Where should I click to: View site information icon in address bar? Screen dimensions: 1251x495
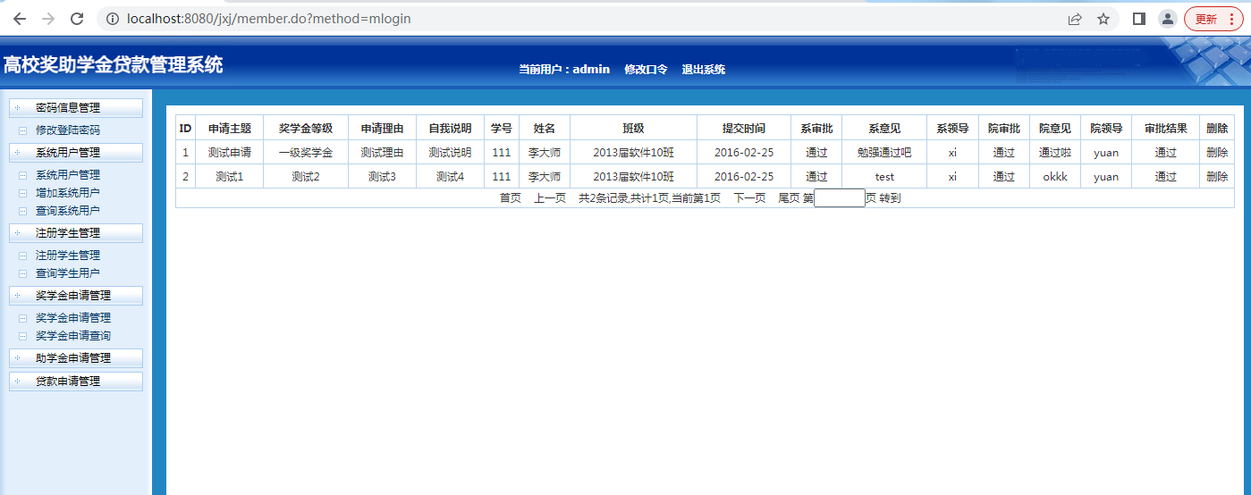click(x=113, y=19)
